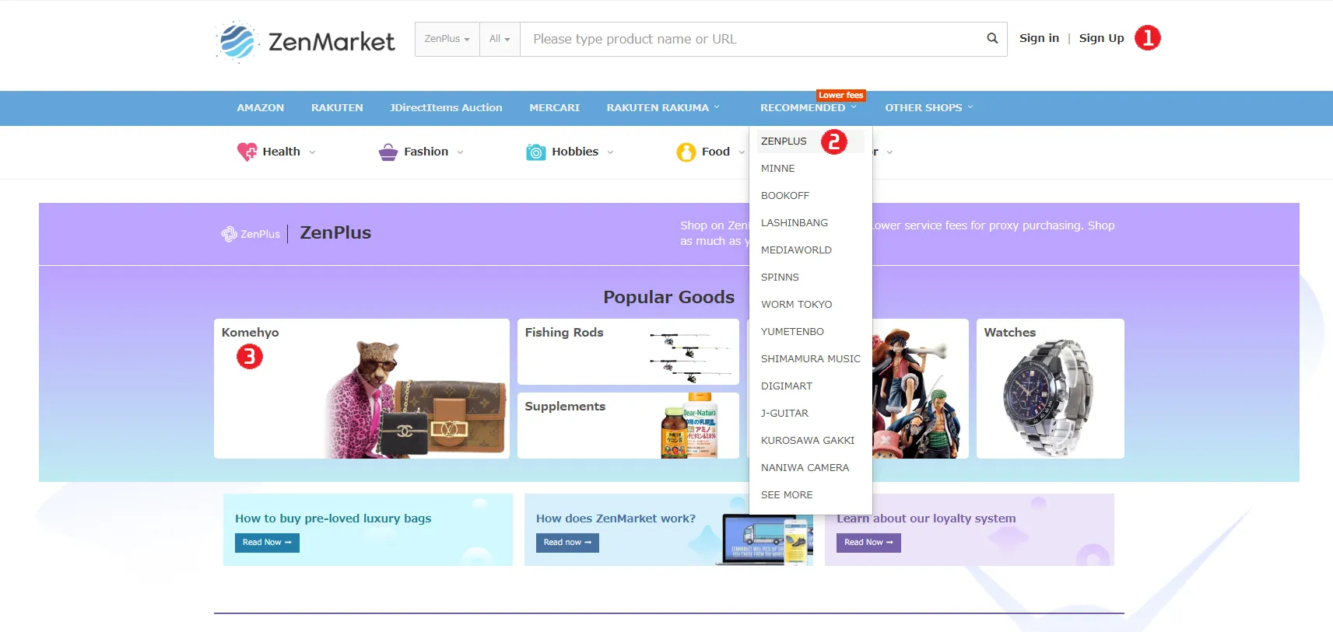Click Read now under How does ZenMarket work
The image size is (1333, 632).
567,543
